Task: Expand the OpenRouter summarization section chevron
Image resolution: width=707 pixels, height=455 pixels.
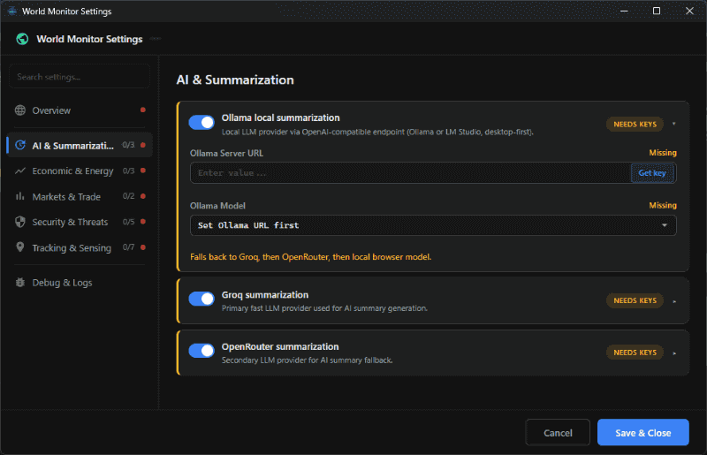Action: (x=673, y=353)
